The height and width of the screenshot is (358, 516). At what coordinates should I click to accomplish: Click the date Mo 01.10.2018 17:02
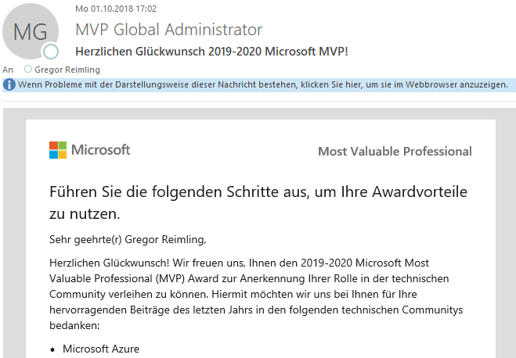[x=116, y=9]
